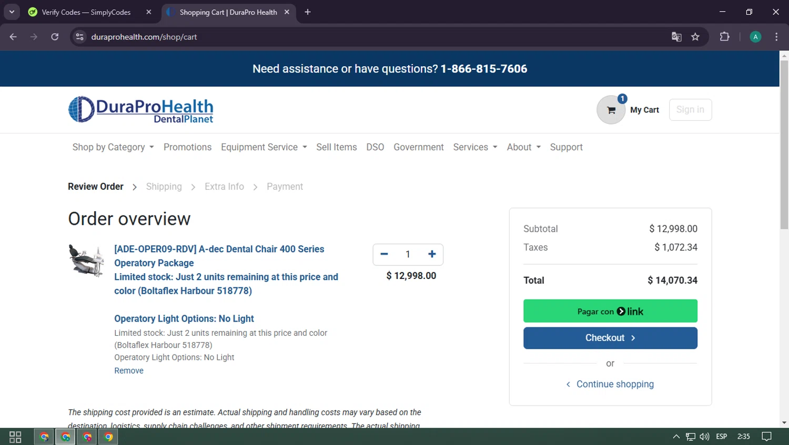The width and height of the screenshot is (789, 445).
Task: Click the DuraProHealth DentalPlanet logo
Action: click(141, 110)
